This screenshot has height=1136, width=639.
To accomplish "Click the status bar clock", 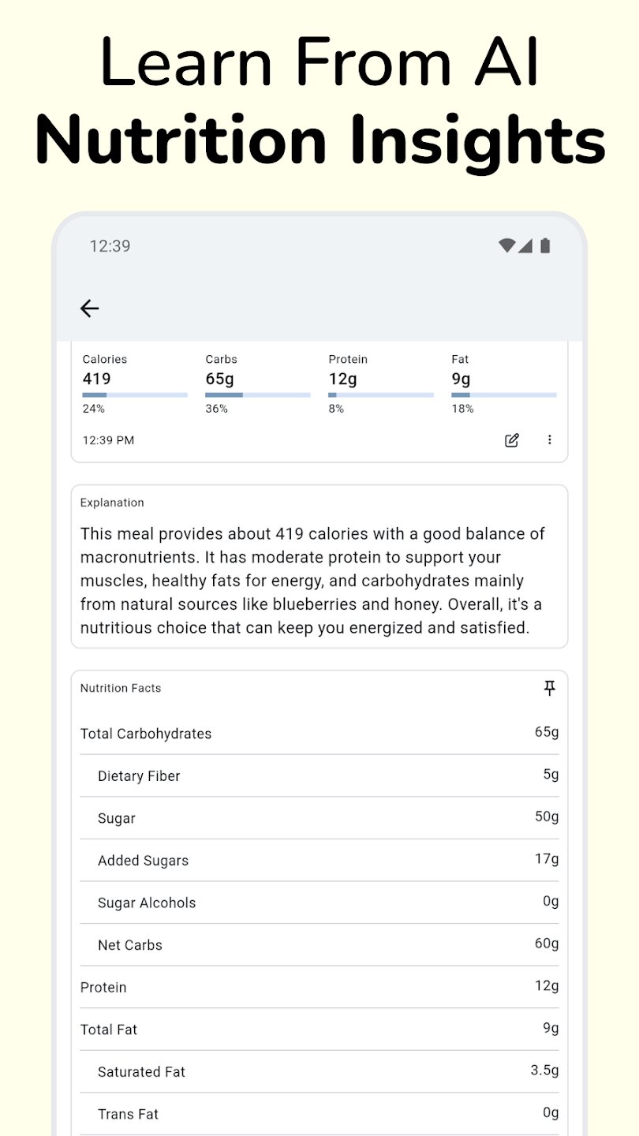I will click(110, 246).
